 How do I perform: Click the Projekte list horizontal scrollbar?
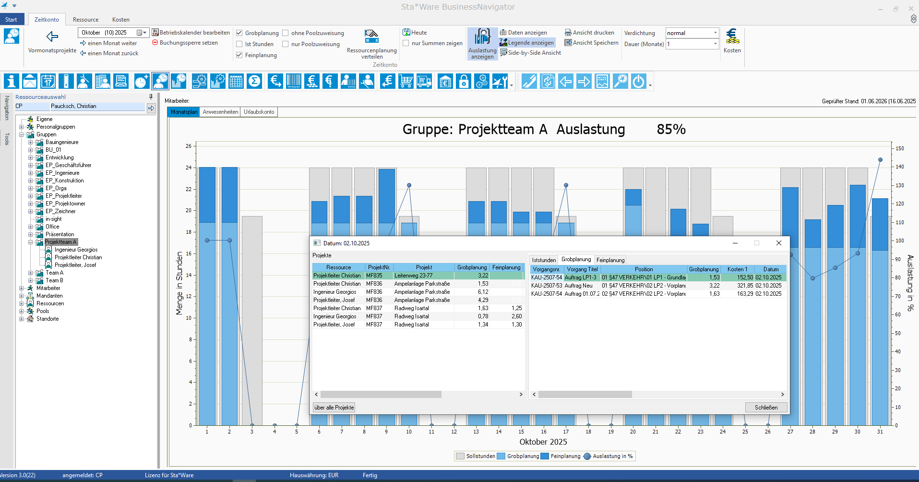(381, 394)
